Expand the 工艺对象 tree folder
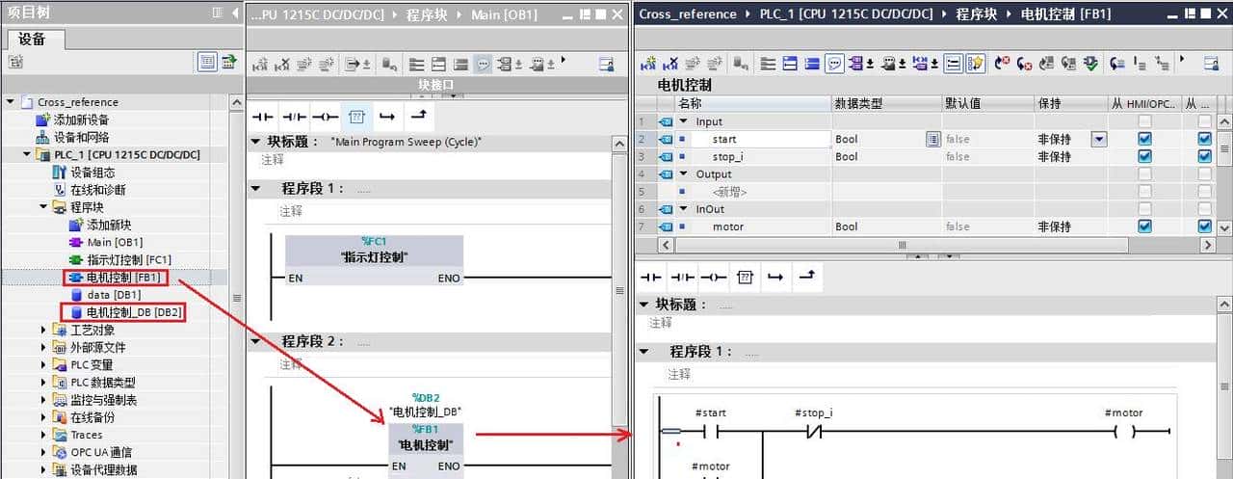This screenshot has height=479, width=1233. 44,331
